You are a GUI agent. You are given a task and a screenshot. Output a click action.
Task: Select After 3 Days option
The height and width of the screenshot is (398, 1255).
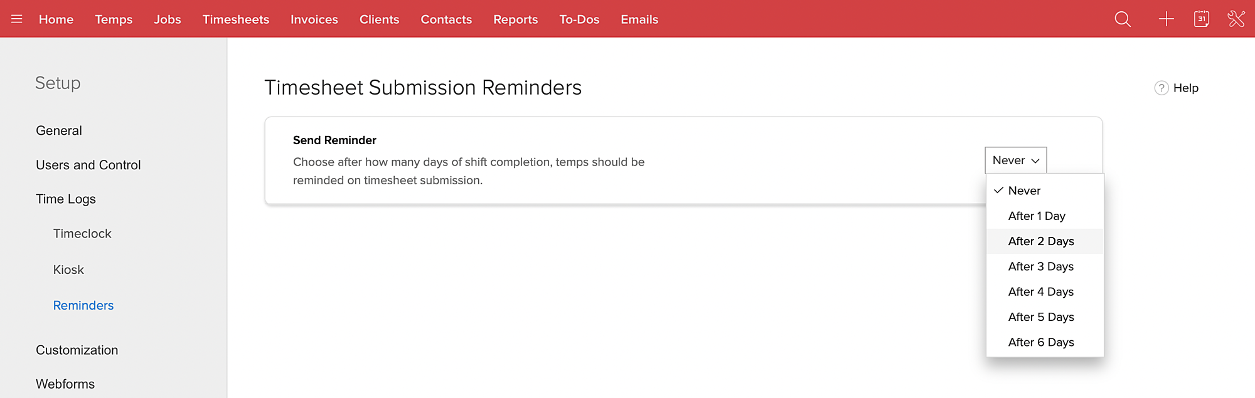pos(1041,266)
